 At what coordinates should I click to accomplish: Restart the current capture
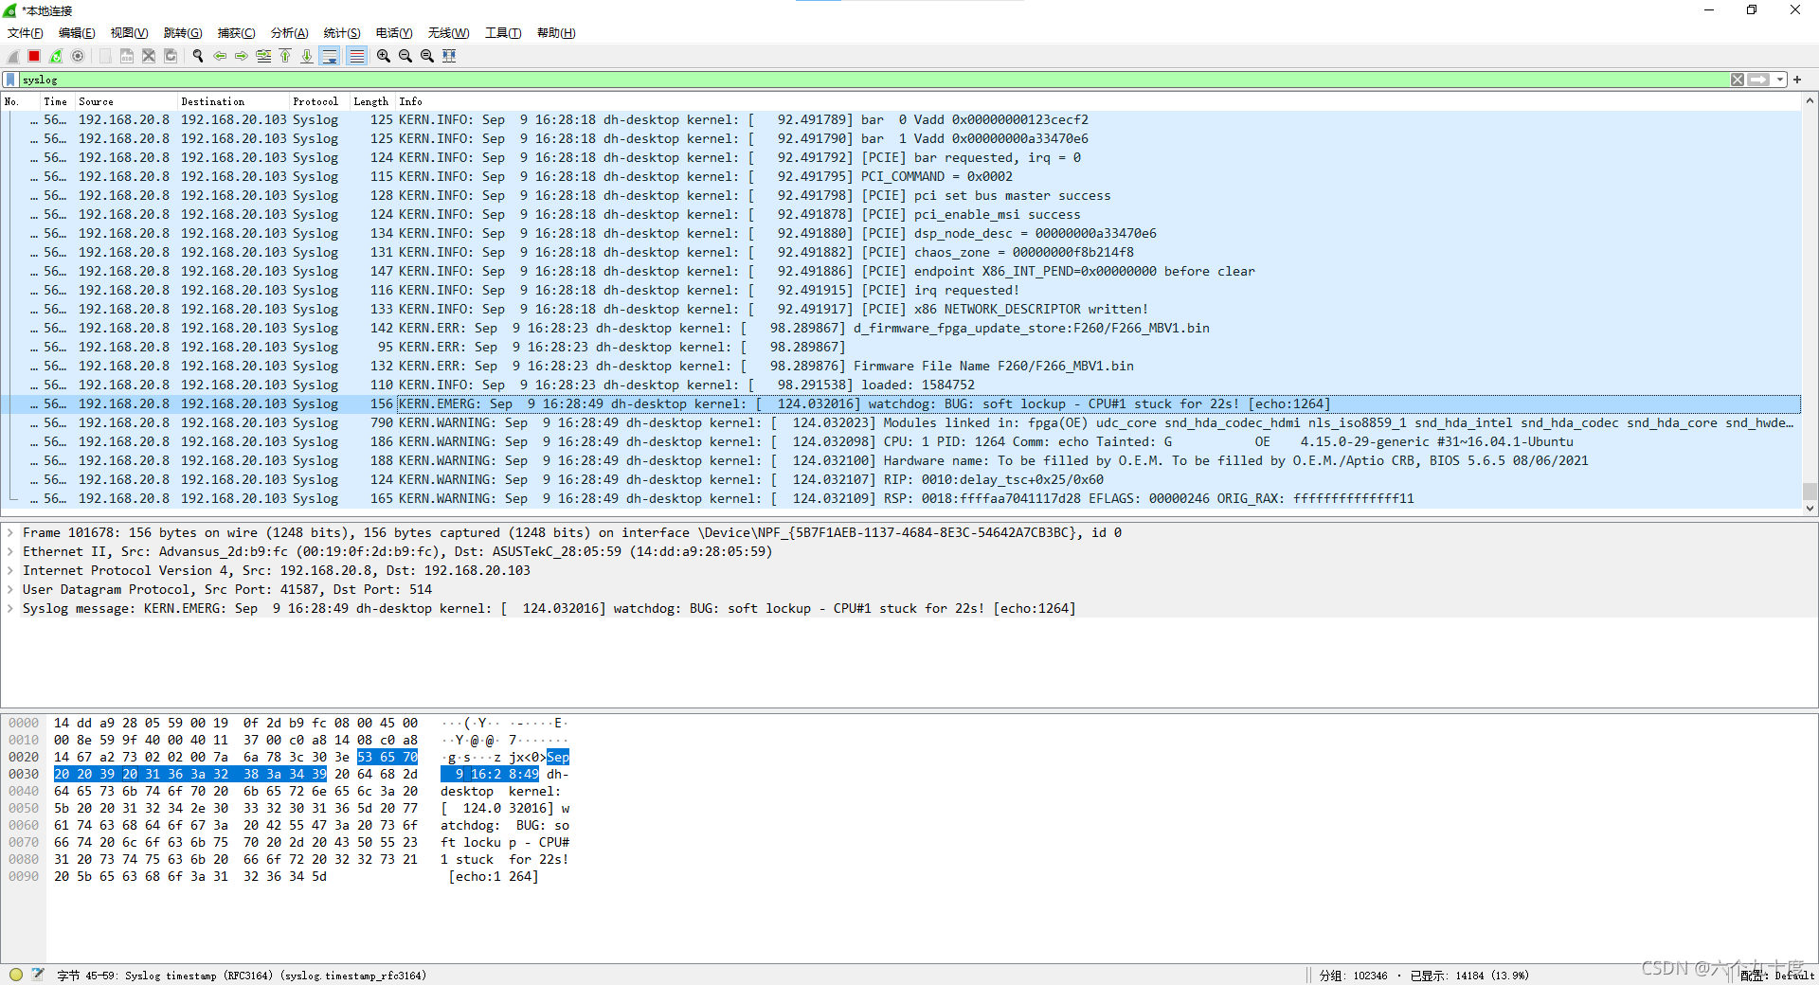click(x=56, y=56)
